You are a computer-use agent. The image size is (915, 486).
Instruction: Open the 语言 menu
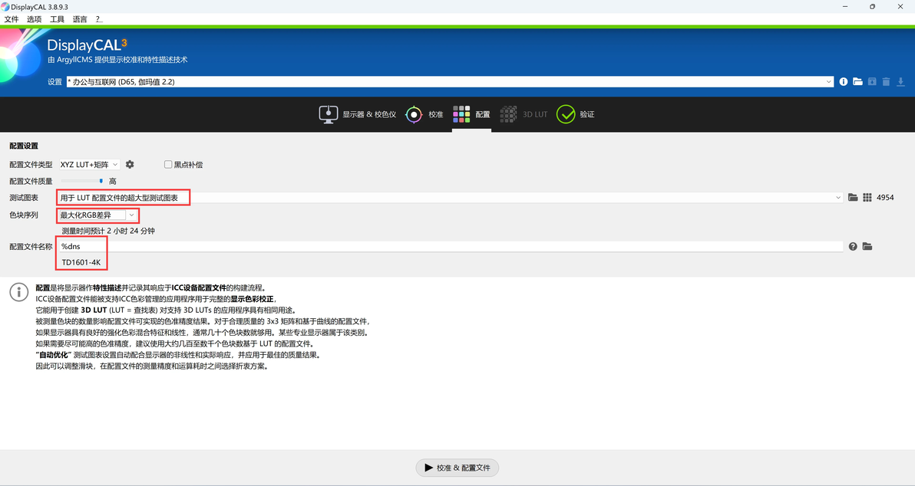click(80, 19)
